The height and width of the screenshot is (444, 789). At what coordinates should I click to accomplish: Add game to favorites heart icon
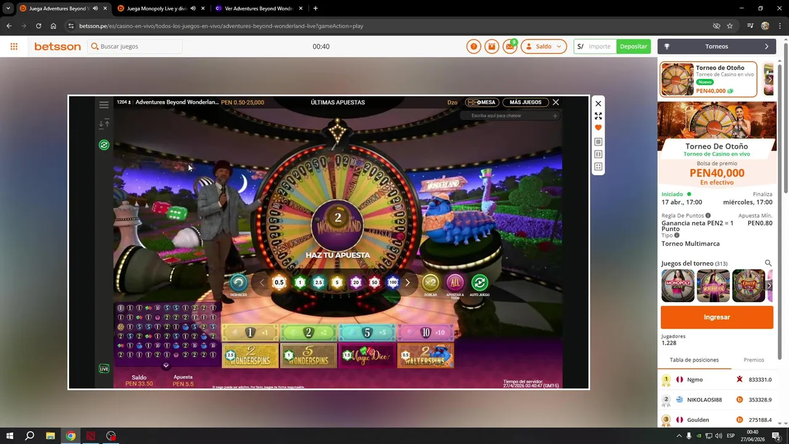(x=598, y=128)
